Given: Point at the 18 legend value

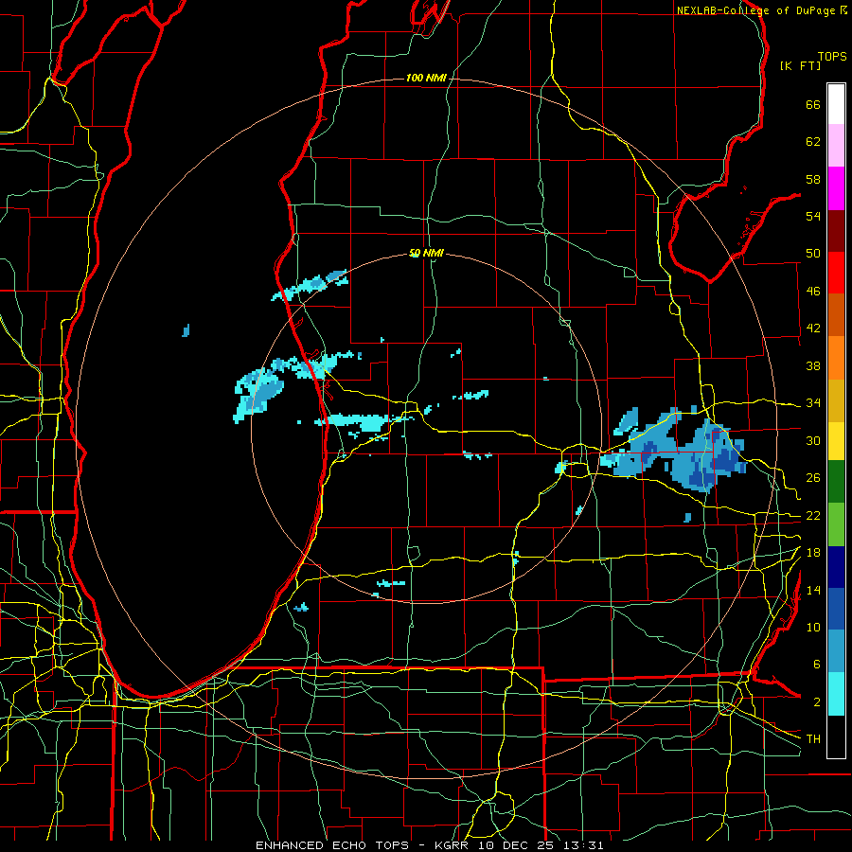Looking at the screenshot, I should [x=813, y=553].
